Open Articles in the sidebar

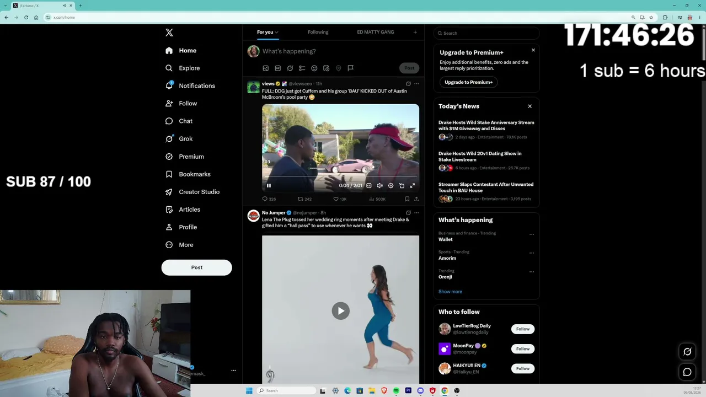click(183, 210)
